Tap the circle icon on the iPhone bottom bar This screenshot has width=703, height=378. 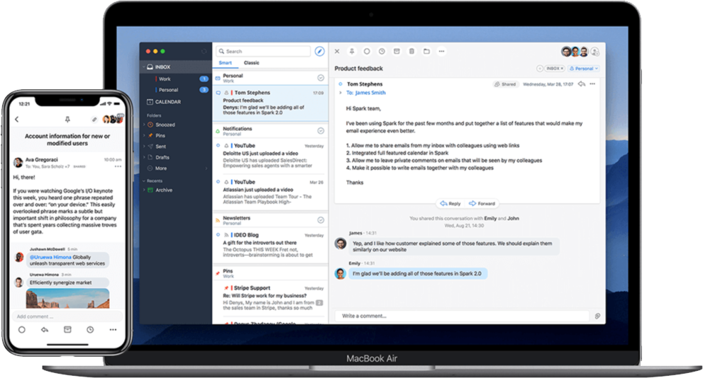[x=21, y=330]
